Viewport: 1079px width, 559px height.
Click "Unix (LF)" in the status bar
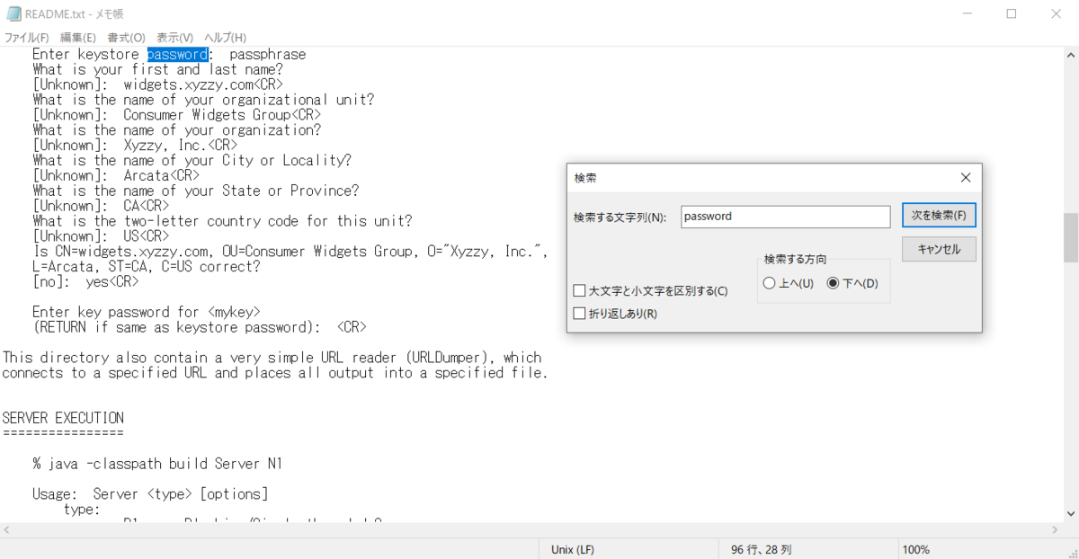(572, 549)
